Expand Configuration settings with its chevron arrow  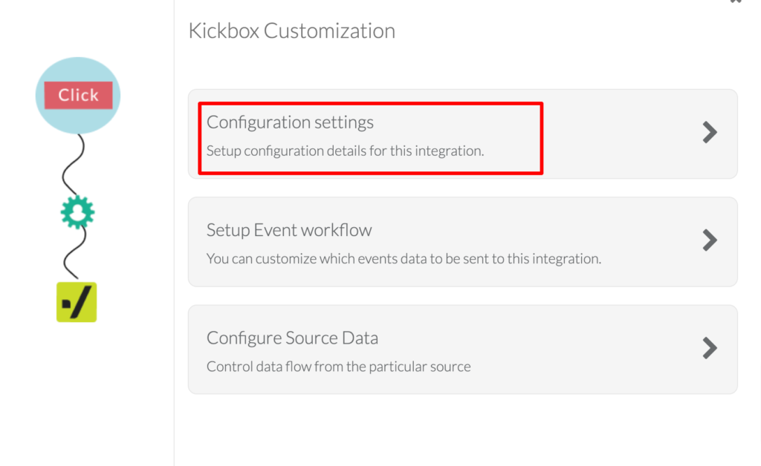pos(710,132)
